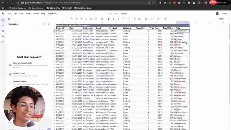This screenshot has width=231, height=130.
Task: Choose the Give me sample data suggestion
Action: coord(29,65)
